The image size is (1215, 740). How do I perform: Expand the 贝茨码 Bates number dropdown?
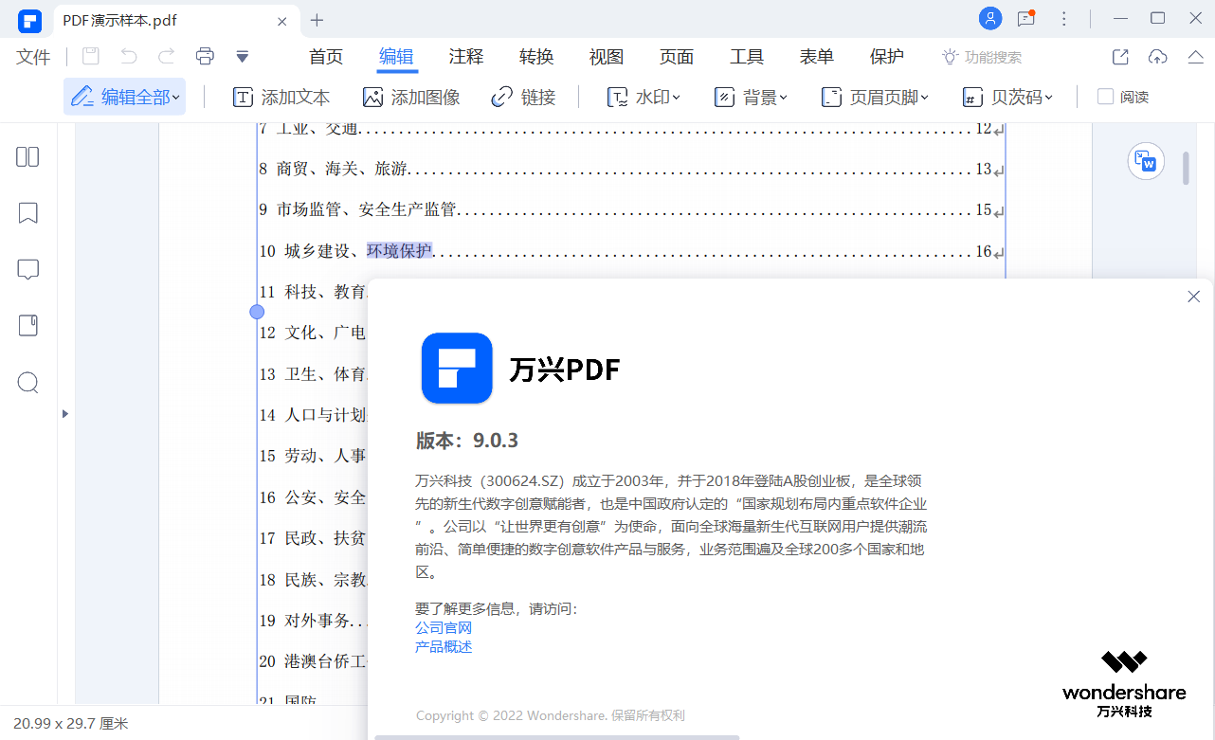(1007, 97)
